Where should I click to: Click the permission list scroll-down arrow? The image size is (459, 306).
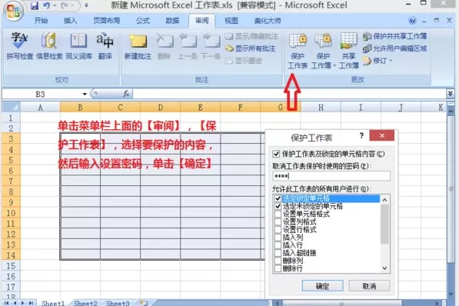384,268
